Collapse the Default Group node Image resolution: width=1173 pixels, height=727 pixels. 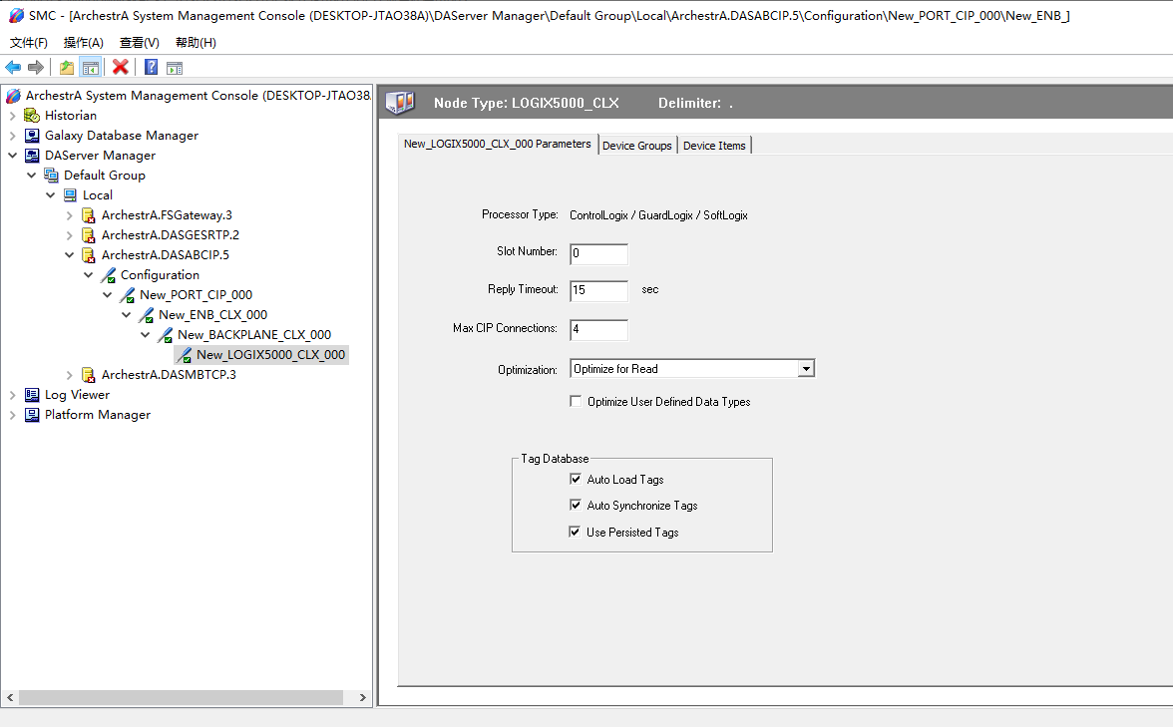pyautogui.click(x=31, y=175)
